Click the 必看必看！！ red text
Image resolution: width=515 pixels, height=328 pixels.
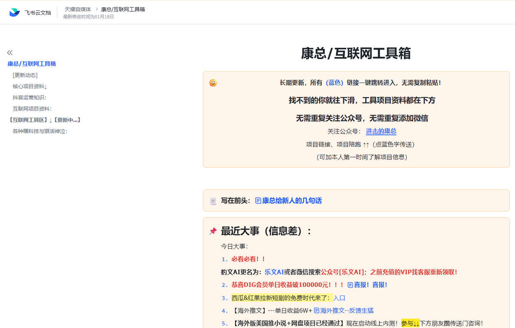click(x=248, y=259)
